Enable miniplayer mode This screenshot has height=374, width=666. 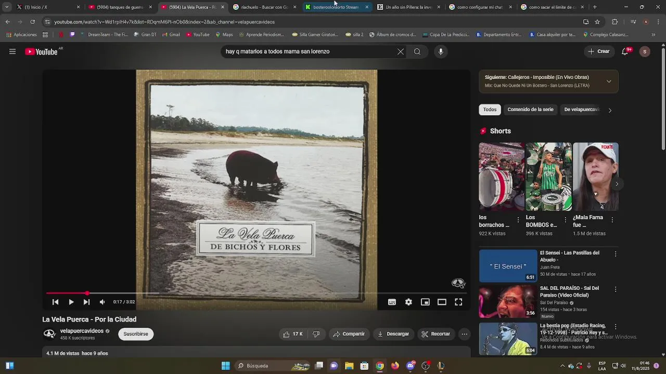point(425,302)
